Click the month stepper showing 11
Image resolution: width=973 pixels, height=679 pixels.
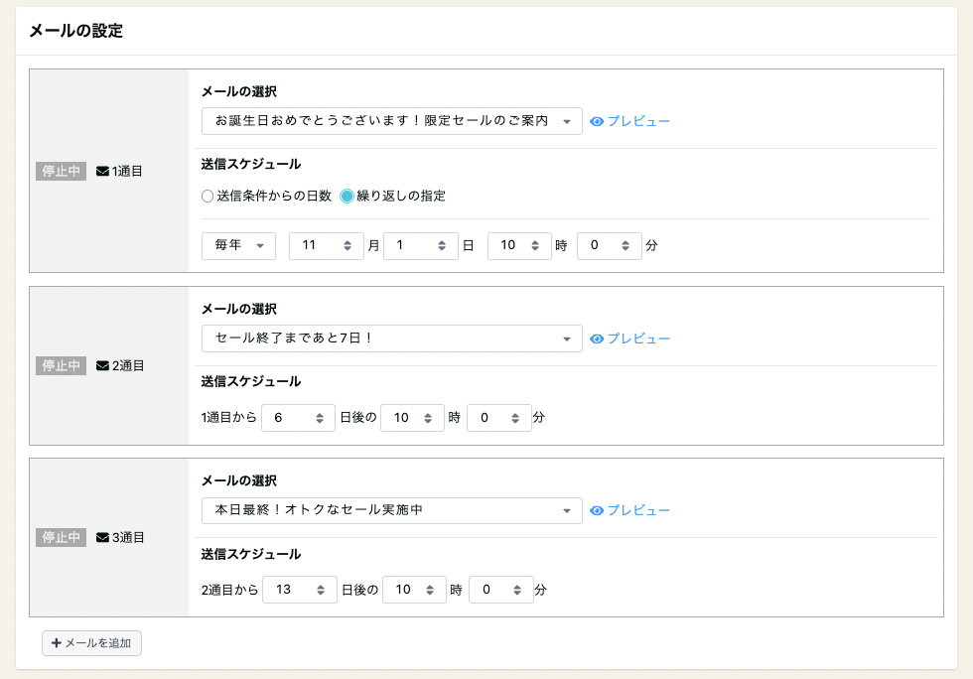point(326,245)
